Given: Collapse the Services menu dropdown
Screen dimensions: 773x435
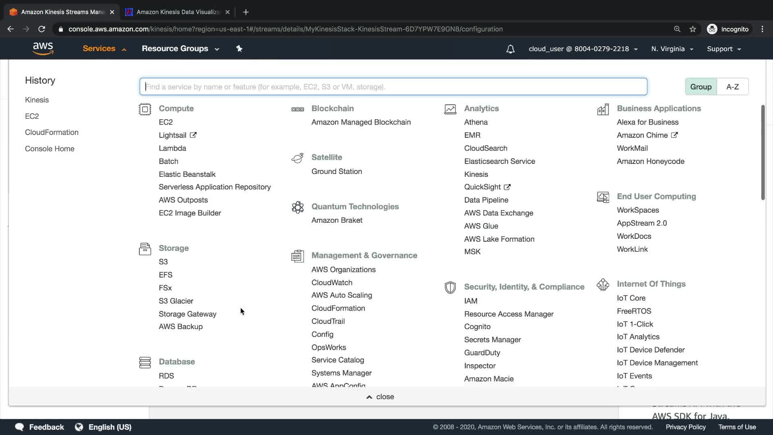Looking at the screenshot, I should 104,49.
